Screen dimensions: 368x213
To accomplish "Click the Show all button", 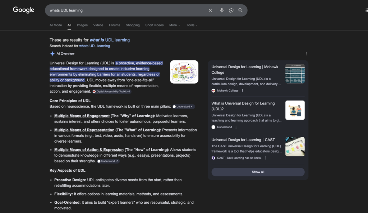I will pyautogui.click(x=258, y=172).
